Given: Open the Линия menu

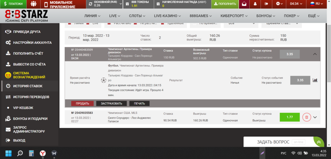Looking at the screenshot, I should tap(92, 16).
